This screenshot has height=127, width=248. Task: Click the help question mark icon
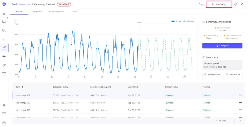tap(236, 4)
